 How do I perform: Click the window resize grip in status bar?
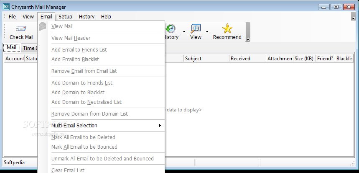click(x=353, y=164)
